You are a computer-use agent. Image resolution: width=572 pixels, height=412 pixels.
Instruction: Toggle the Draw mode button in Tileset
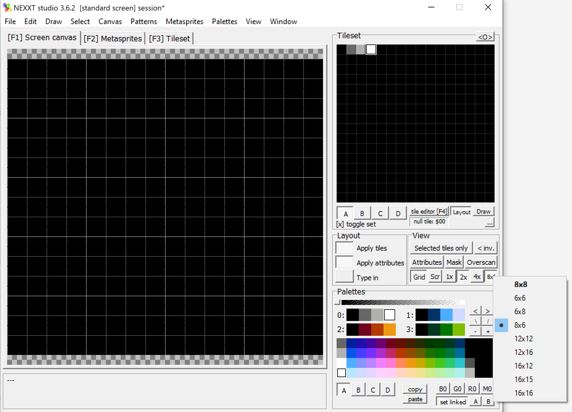[483, 211]
